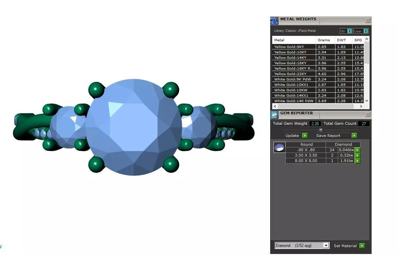Select the White Gold:9K PdW row
The width and height of the screenshot is (398, 255).
[x=318, y=79]
